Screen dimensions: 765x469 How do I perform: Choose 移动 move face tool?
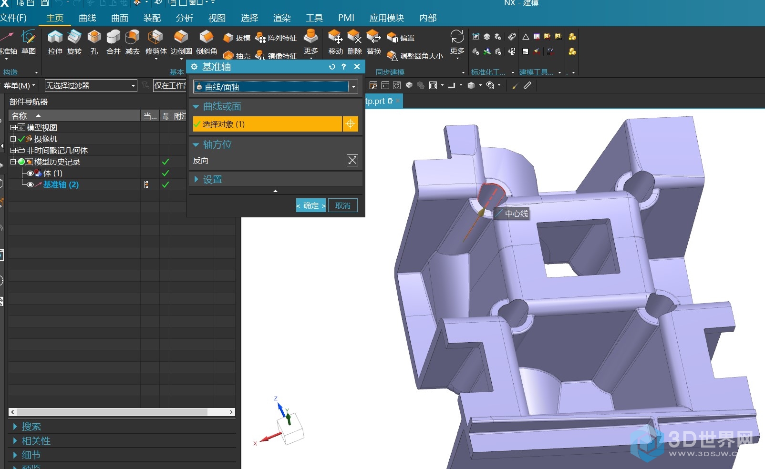[335, 42]
